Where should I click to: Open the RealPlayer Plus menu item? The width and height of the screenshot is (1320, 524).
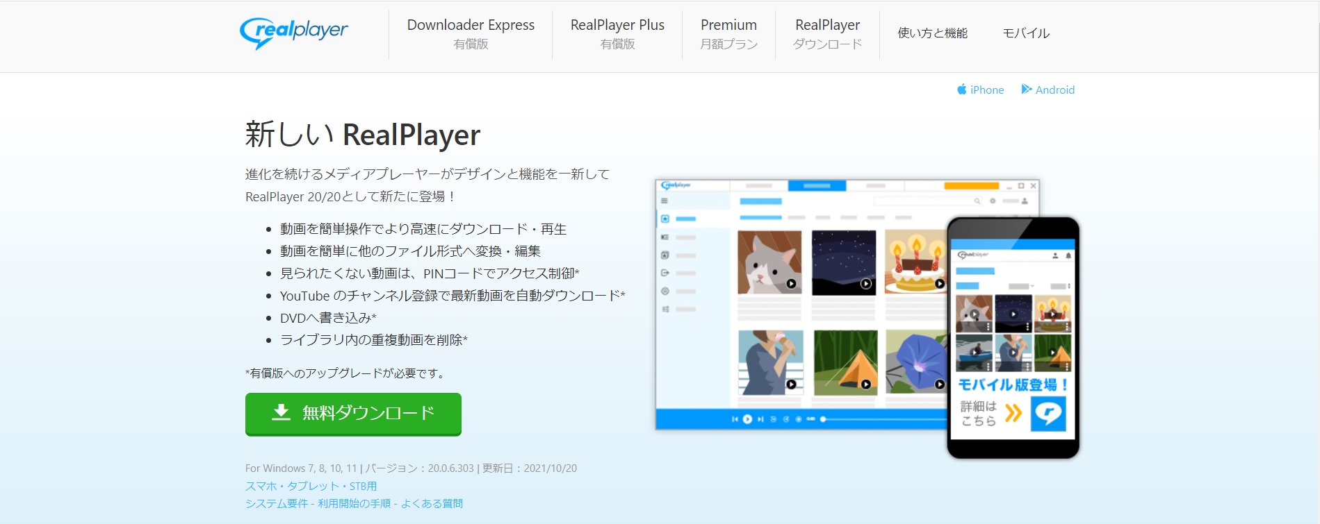(x=617, y=33)
